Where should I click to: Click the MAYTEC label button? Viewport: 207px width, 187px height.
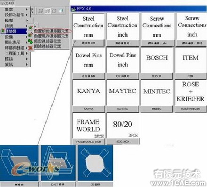[123, 109]
